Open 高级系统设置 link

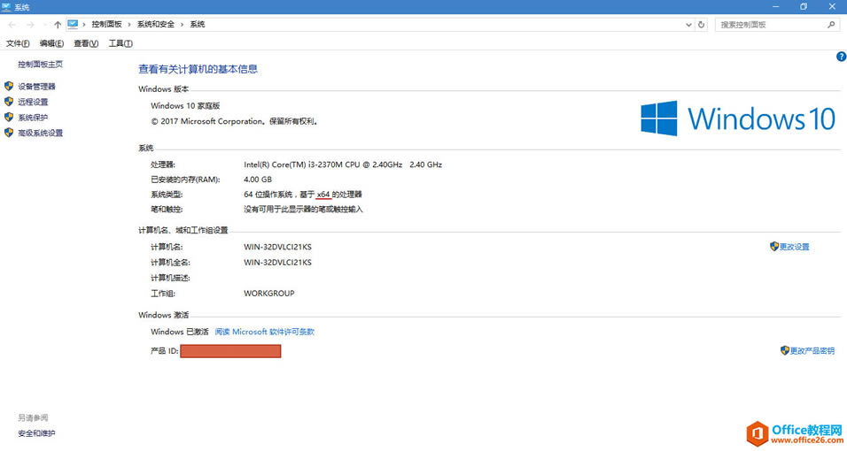tap(41, 134)
